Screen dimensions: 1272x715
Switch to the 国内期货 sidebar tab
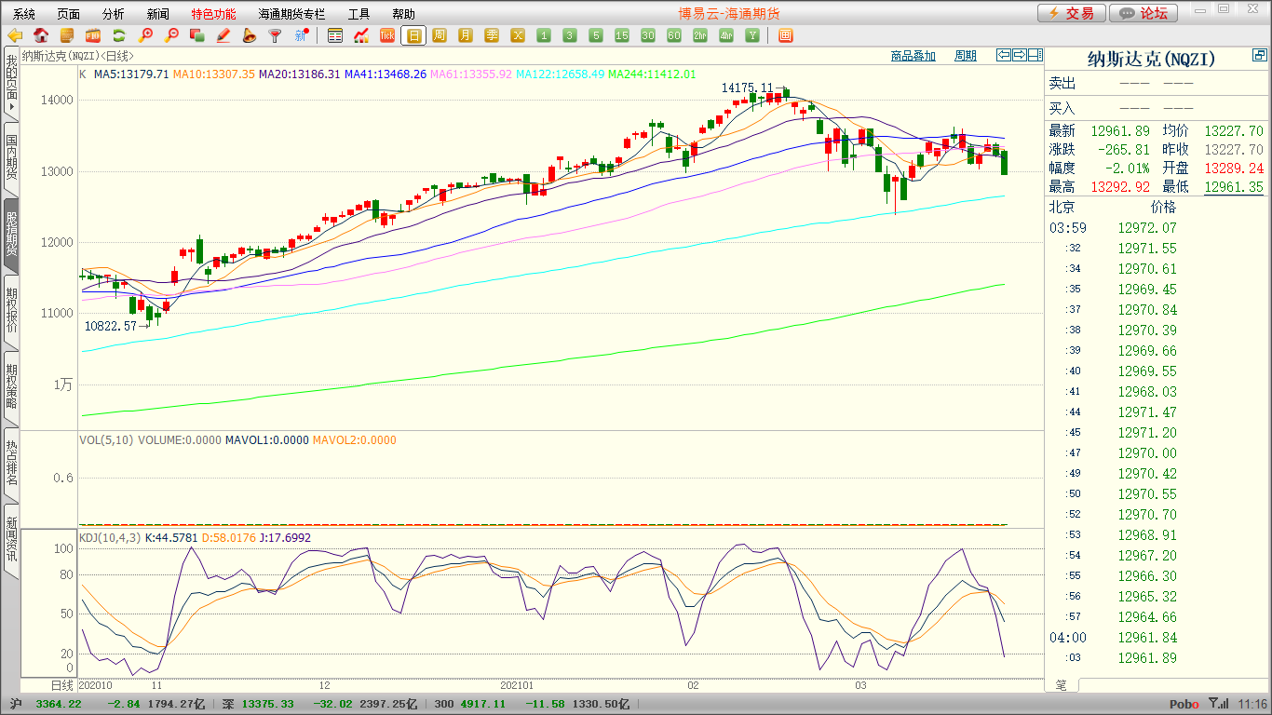11,159
